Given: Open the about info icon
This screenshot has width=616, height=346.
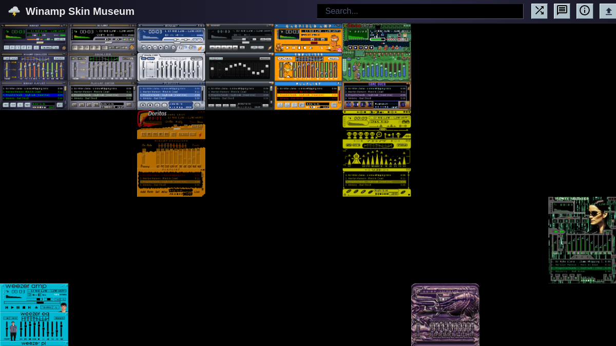Looking at the screenshot, I should tap(585, 11).
